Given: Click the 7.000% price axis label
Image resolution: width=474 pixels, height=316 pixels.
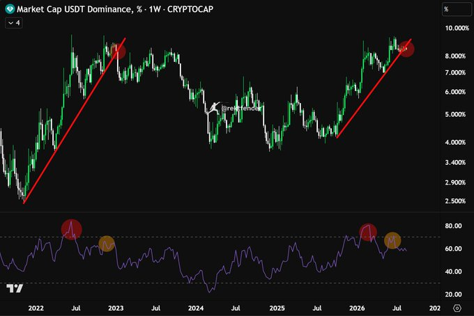Looking at the screenshot, I should 455,73.
